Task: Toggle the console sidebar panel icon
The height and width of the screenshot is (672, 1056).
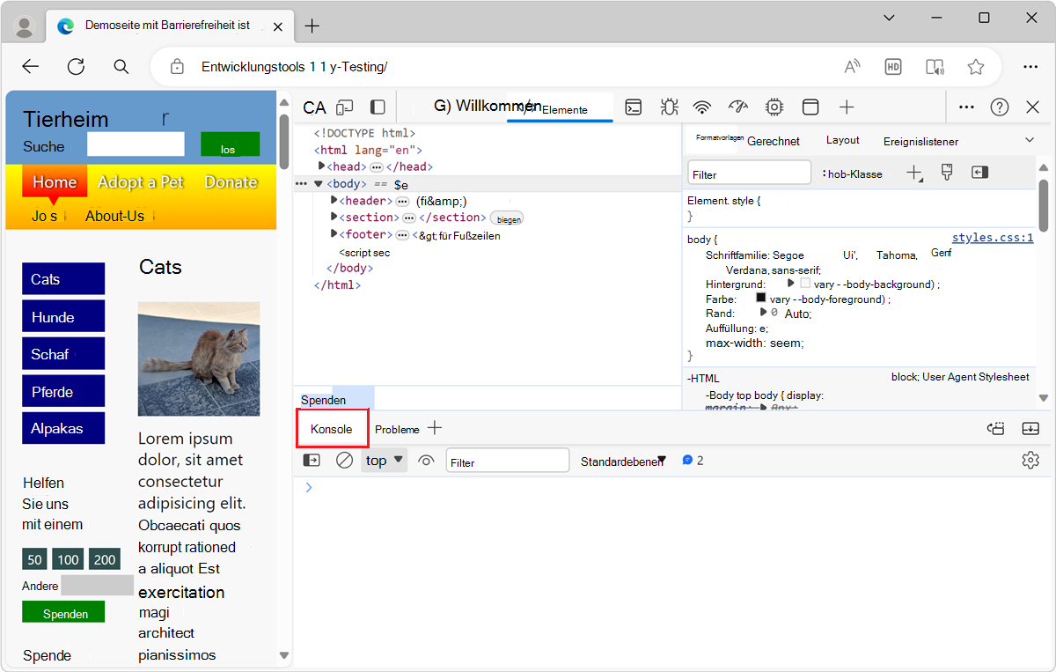Action: [312, 461]
